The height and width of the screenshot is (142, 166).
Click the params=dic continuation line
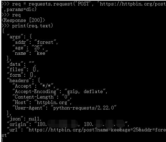point(19,9)
